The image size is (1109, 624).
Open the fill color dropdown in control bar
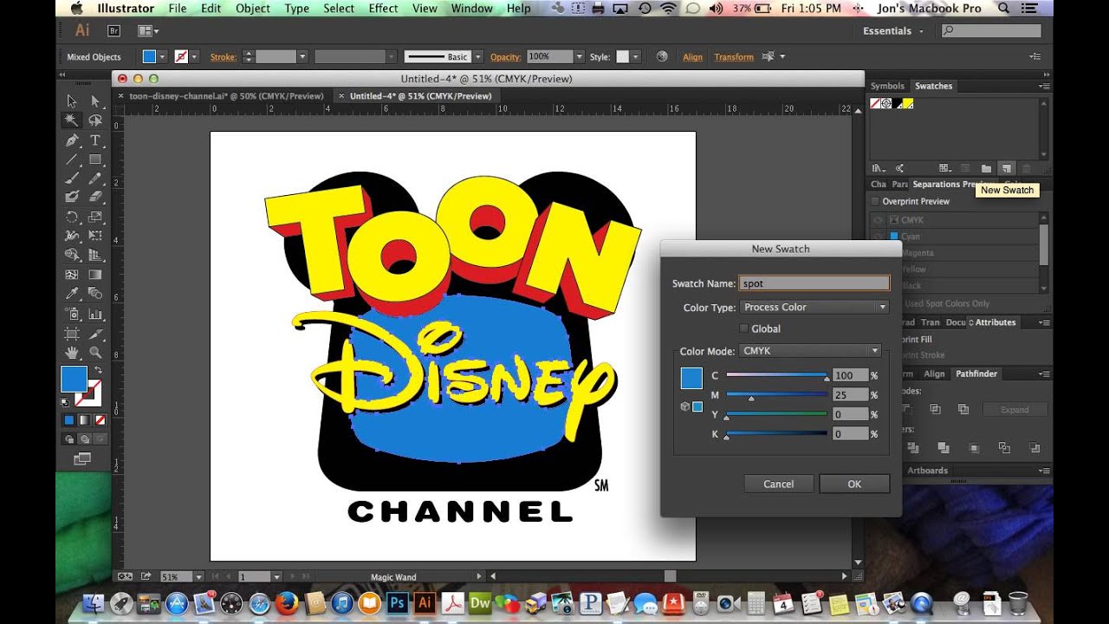[x=162, y=56]
